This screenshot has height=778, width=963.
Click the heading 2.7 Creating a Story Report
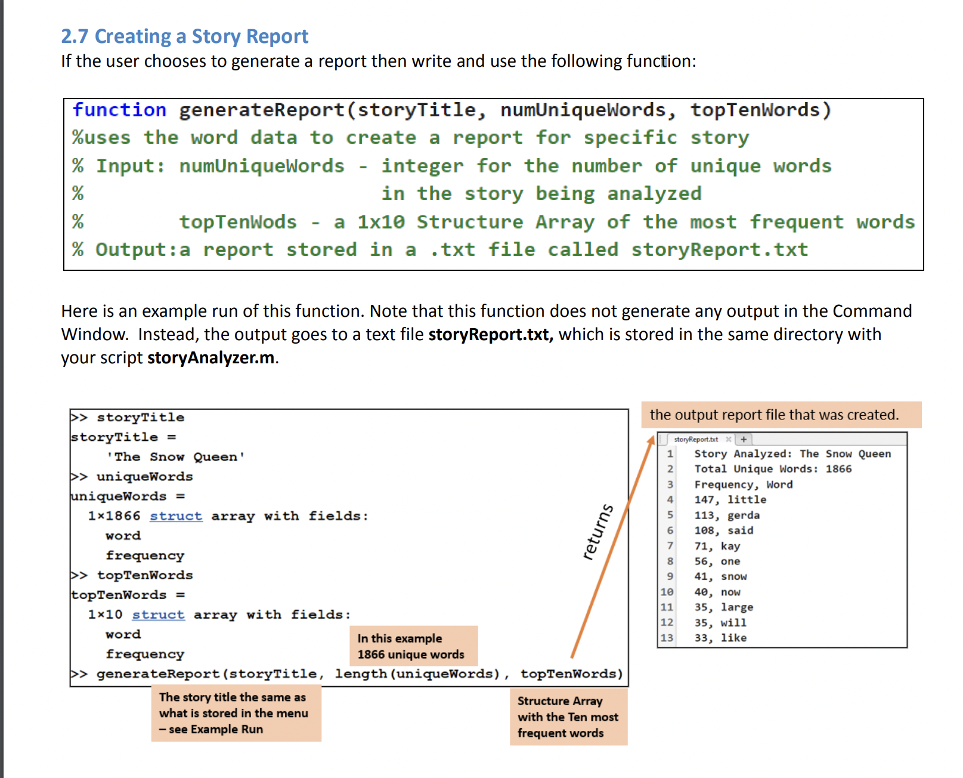coord(184,36)
